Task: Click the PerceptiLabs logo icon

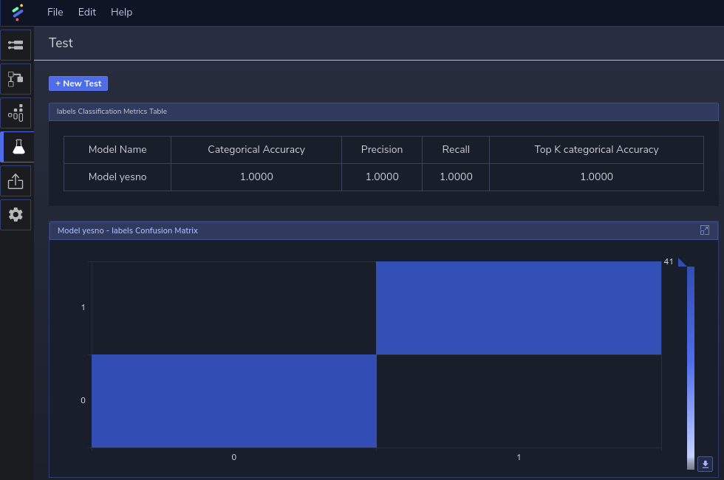Action: 18,12
